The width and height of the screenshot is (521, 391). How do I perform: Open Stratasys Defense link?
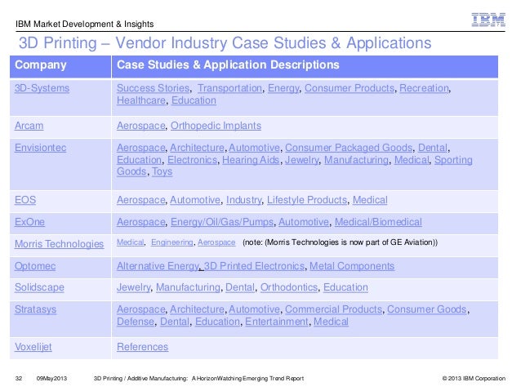[136, 322]
